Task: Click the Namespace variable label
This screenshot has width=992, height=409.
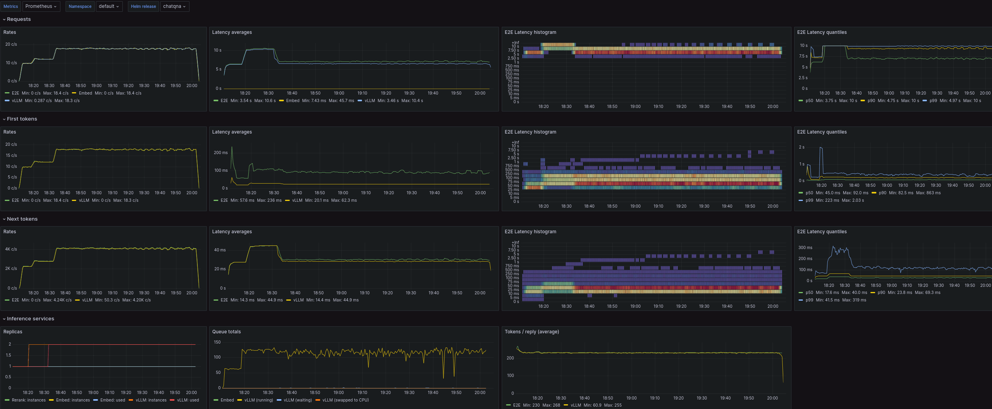Action: [x=80, y=6]
